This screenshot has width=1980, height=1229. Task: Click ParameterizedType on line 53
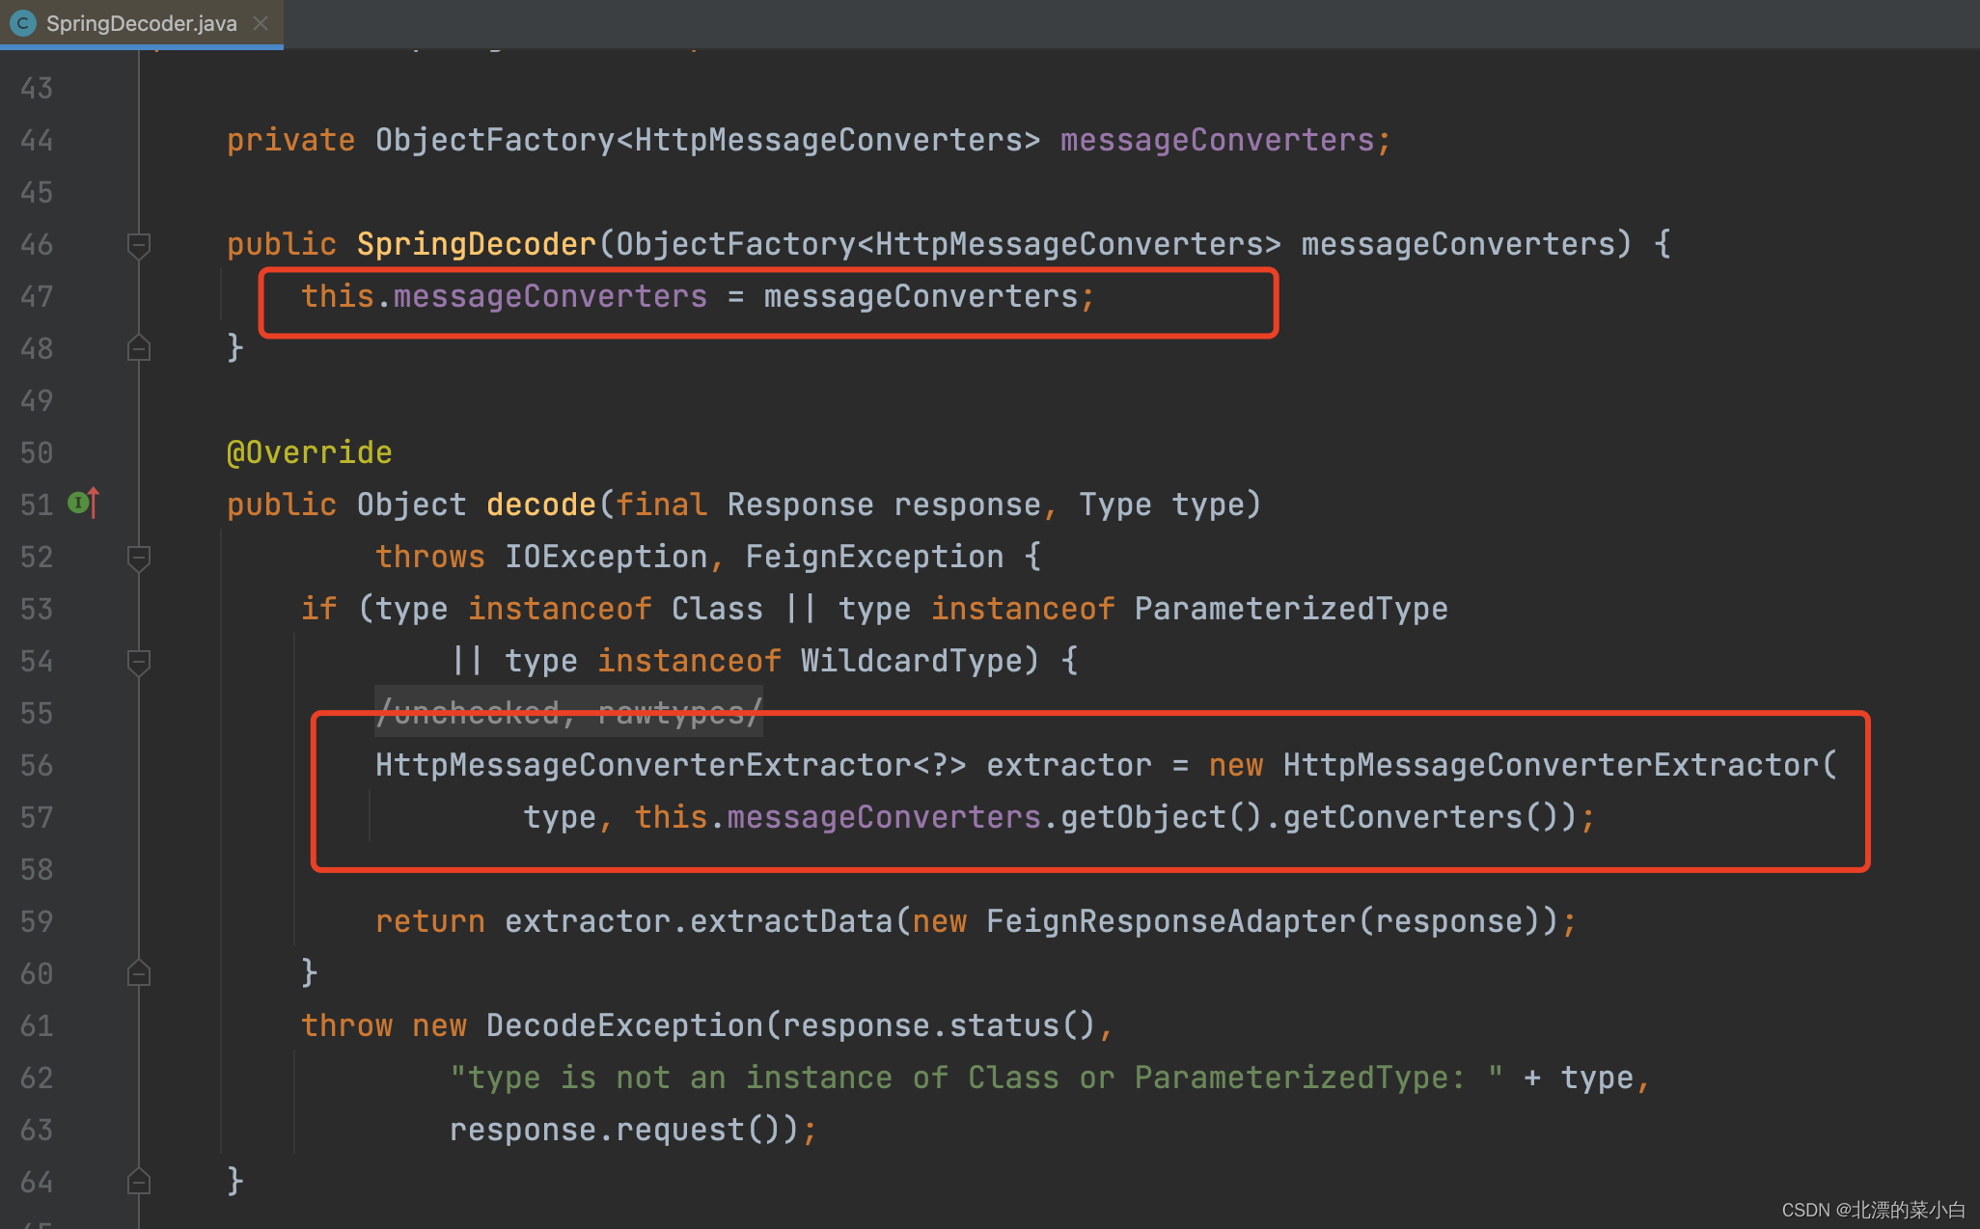pos(1291,609)
